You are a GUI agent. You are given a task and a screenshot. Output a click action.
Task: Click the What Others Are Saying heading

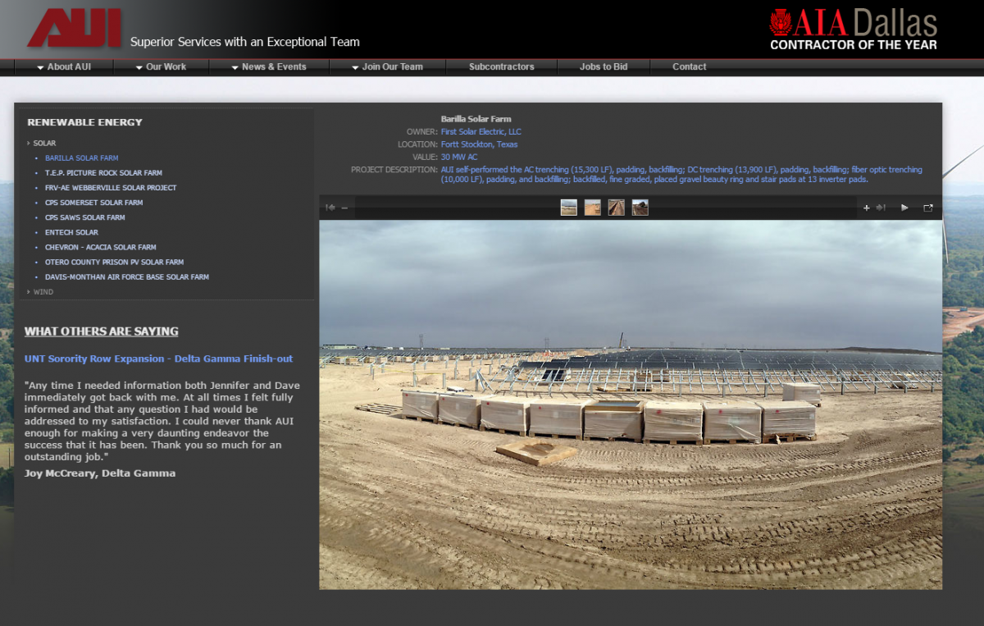click(102, 331)
